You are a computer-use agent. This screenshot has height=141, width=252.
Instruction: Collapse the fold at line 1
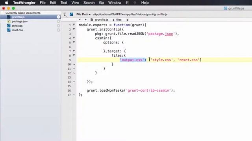pyautogui.click(x=74, y=25)
